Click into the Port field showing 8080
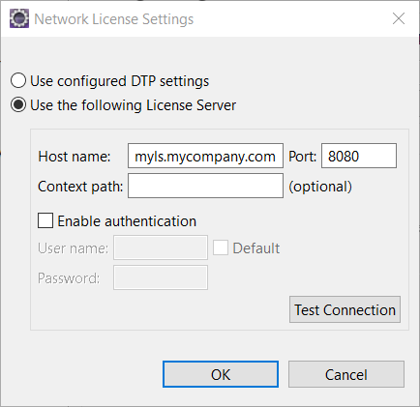 tap(359, 156)
